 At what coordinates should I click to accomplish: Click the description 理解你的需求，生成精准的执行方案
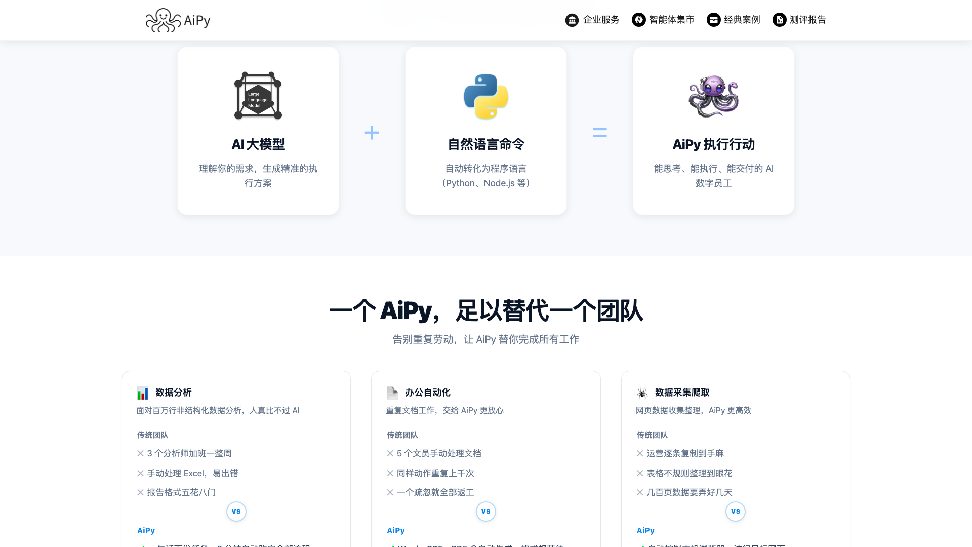tap(258, 176)
